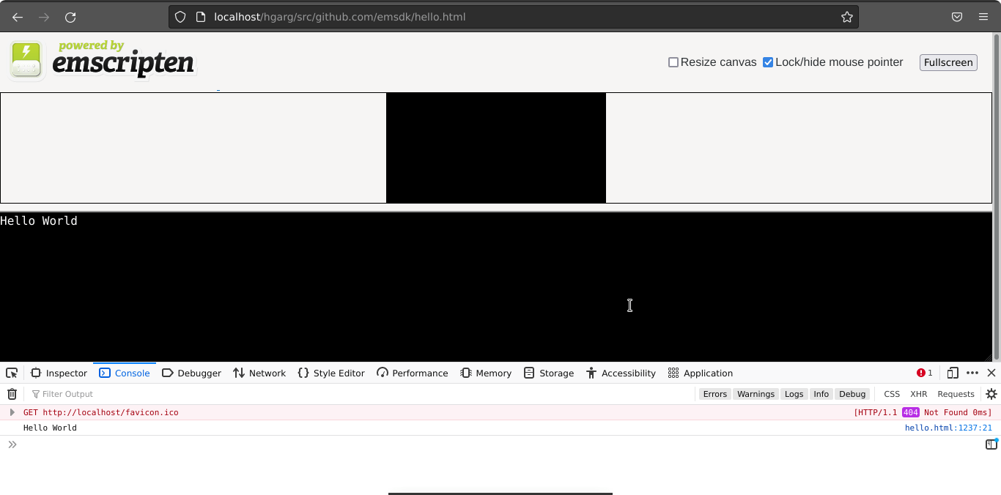Toggle the Errors filter in console

[x=714, y=394]
